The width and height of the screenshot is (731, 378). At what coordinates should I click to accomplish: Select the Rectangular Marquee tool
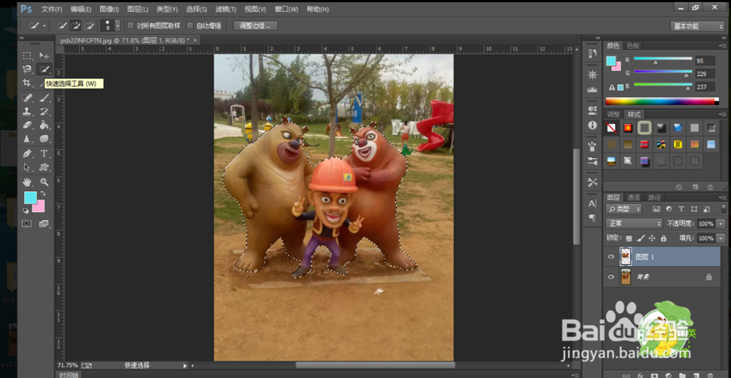27,56
